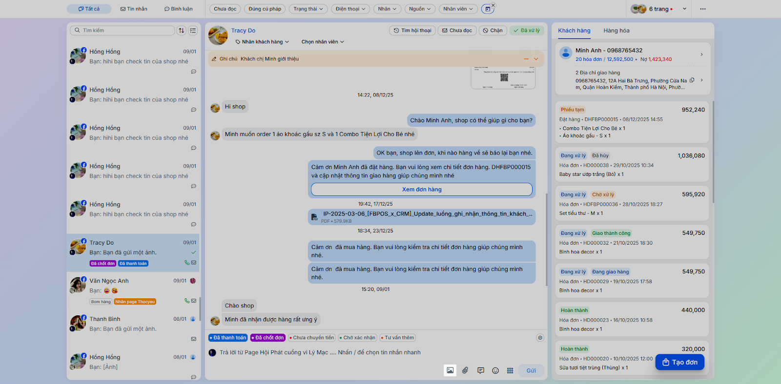Open the Trạng thái filter dropdown
This screenshot has height=384, width=781.
(308, 9)
